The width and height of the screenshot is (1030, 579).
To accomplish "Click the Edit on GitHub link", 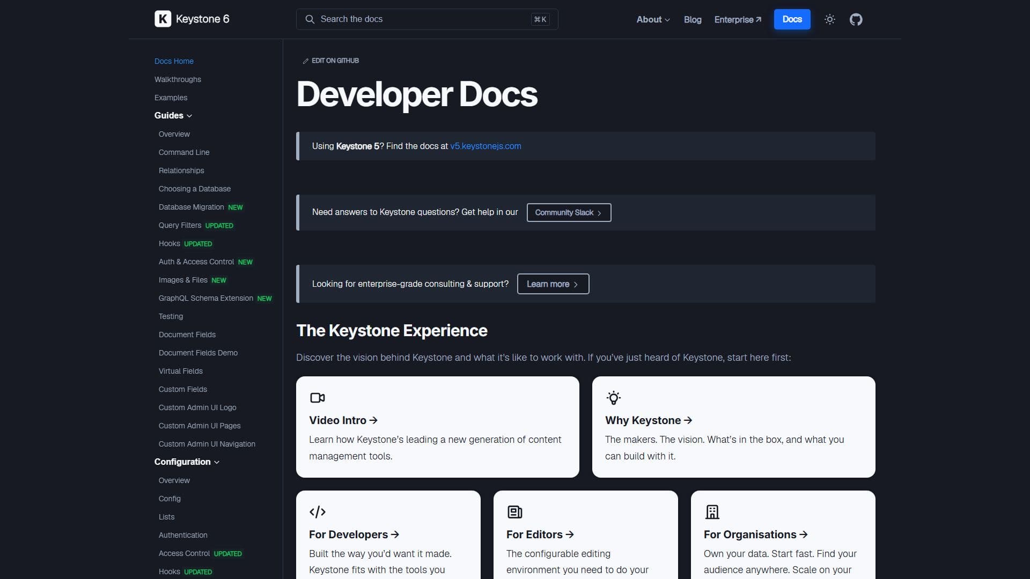I will pyautogui.click(x=331, y=61).
